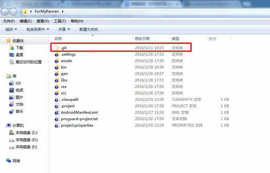Sort by the 大小 column header
The width and height of the screenshot is (270, 173).
(212, 38)
